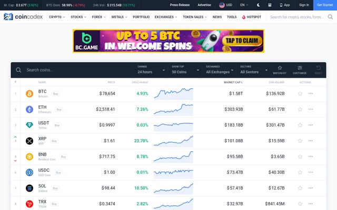Click the Tether coin icon
Image resolution: width=337 pixels, height=210 pixels.
coord(29,125)
